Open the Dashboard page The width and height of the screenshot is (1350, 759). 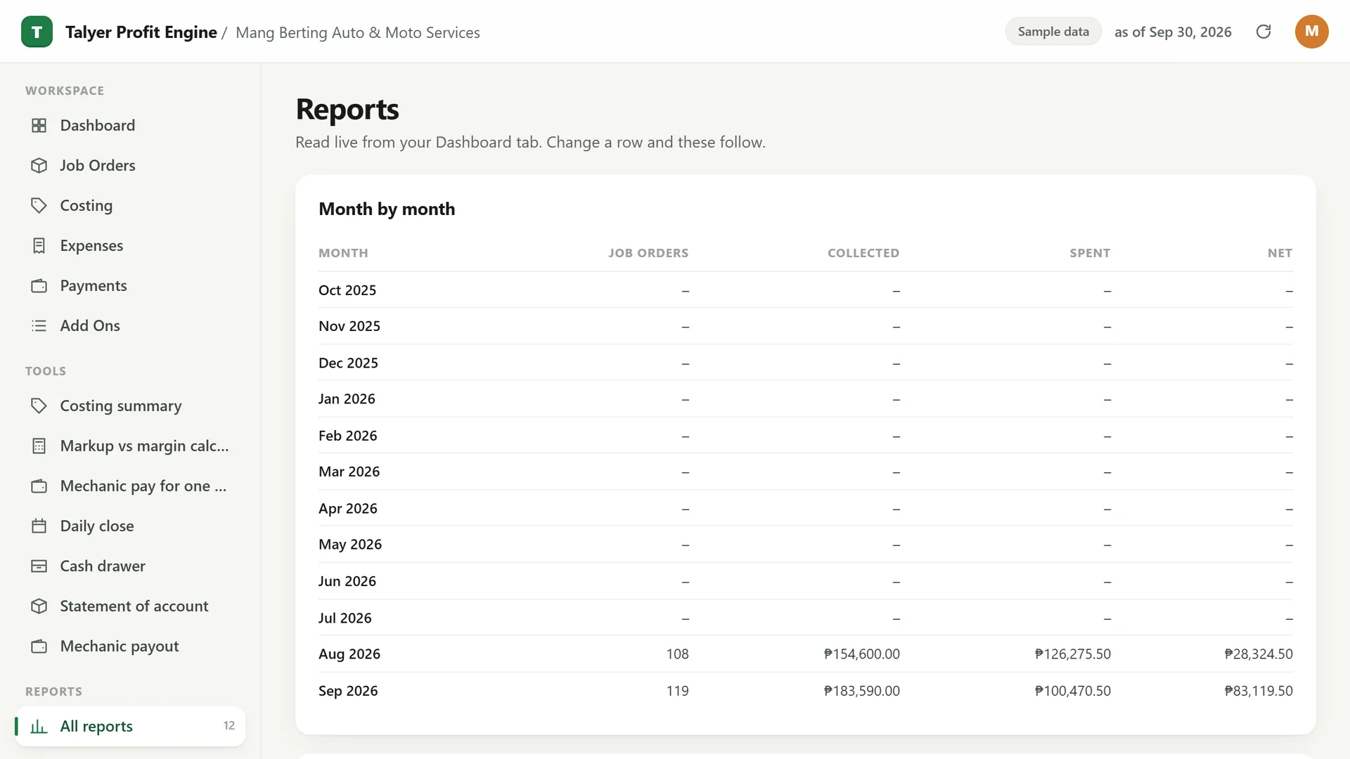click(130, 125)
